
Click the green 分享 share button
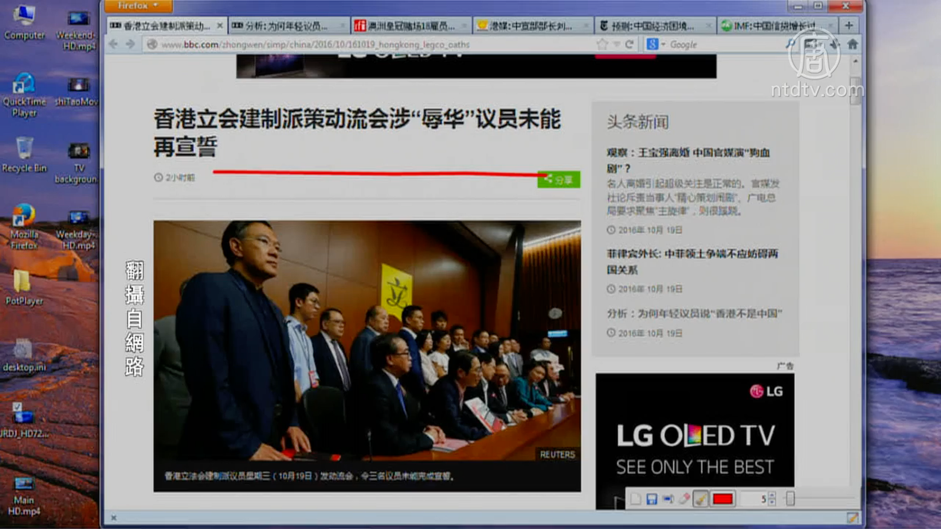point(559,179)
